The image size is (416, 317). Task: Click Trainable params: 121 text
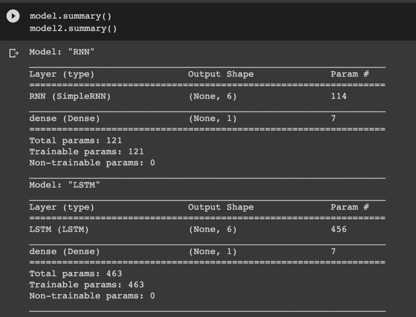click(x=87, y=152)
